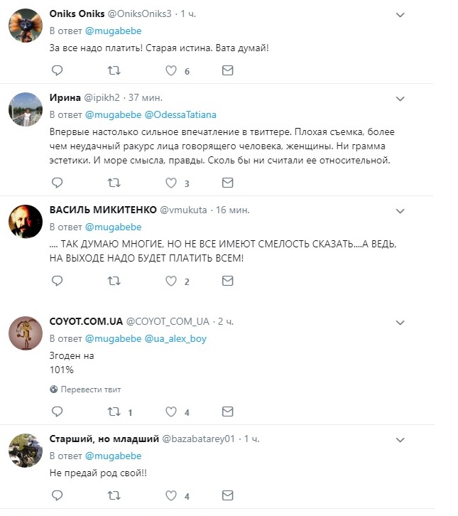Open @OdessaTatiana mention link

pos(180,114)
